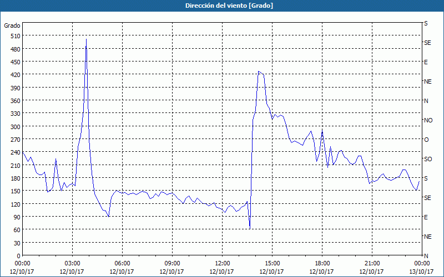Click the 21:00 time axis label
The height and width of the screenshot is (277, 444).
372,264
